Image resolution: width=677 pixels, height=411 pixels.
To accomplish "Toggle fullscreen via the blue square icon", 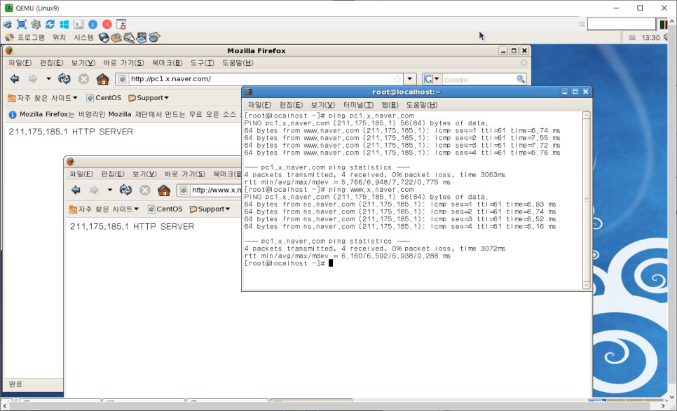I will tap(22, 25).
